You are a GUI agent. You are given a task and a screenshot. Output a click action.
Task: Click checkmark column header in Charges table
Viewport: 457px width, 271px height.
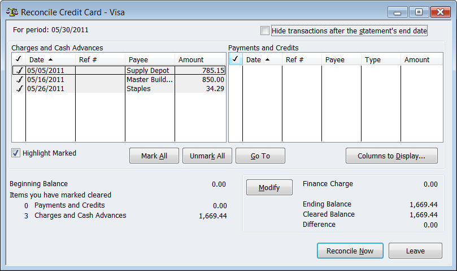(19, 59)
